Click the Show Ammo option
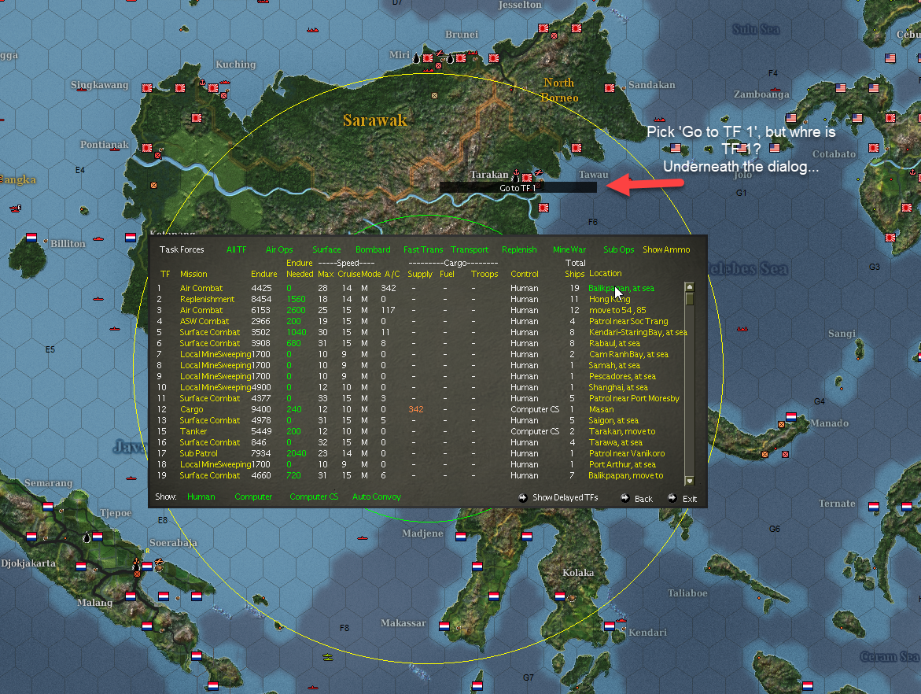This screenshot has width=921, height=694. point(666,249)
